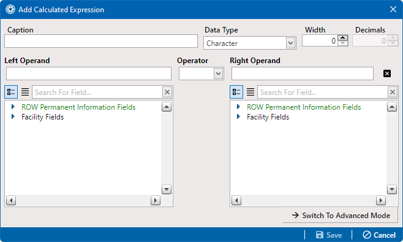Clear the right field search box
403x242 pixels.
(393, 92)
